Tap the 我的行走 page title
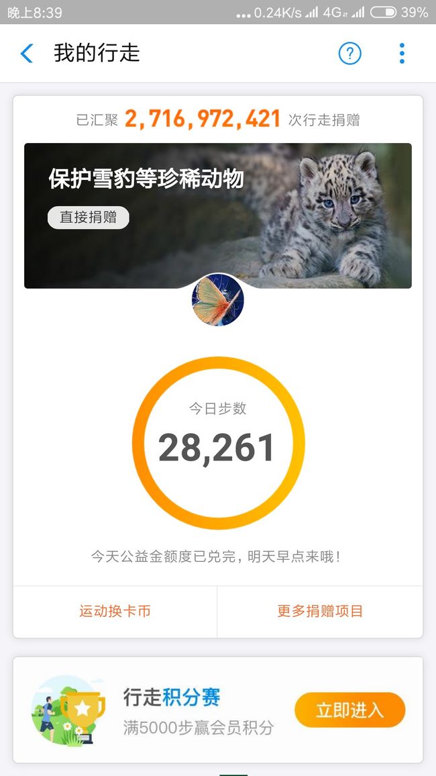The image size is (436, 776). 97,53
